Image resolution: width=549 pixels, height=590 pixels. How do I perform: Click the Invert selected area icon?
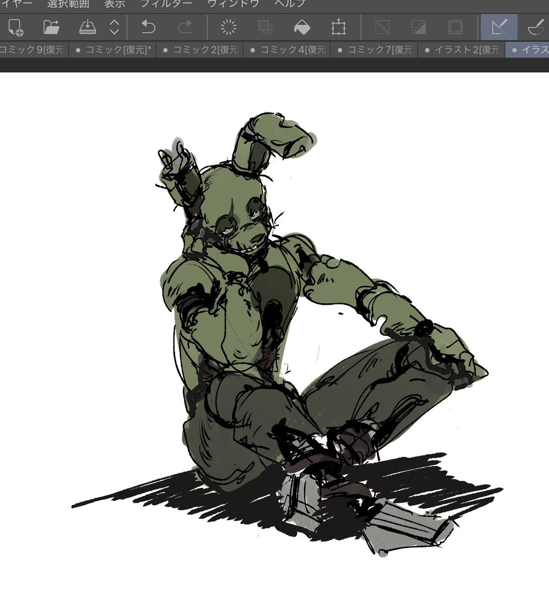[419, 27]
